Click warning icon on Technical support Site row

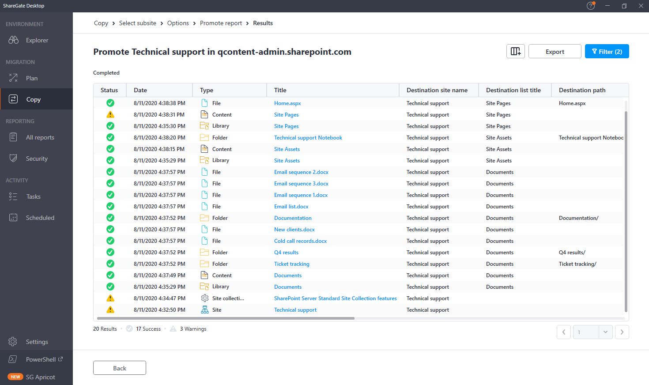pyautogui.click(x=110, y=310)
